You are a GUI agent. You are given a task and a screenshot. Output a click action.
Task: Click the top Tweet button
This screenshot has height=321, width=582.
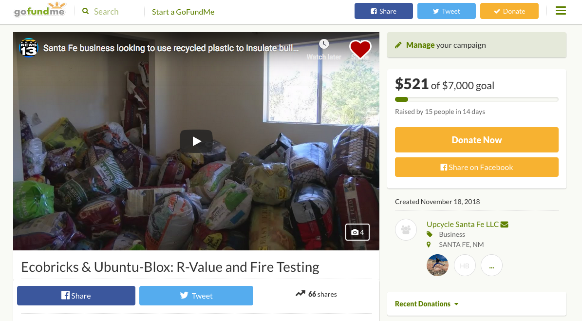[x=446, y=11]
